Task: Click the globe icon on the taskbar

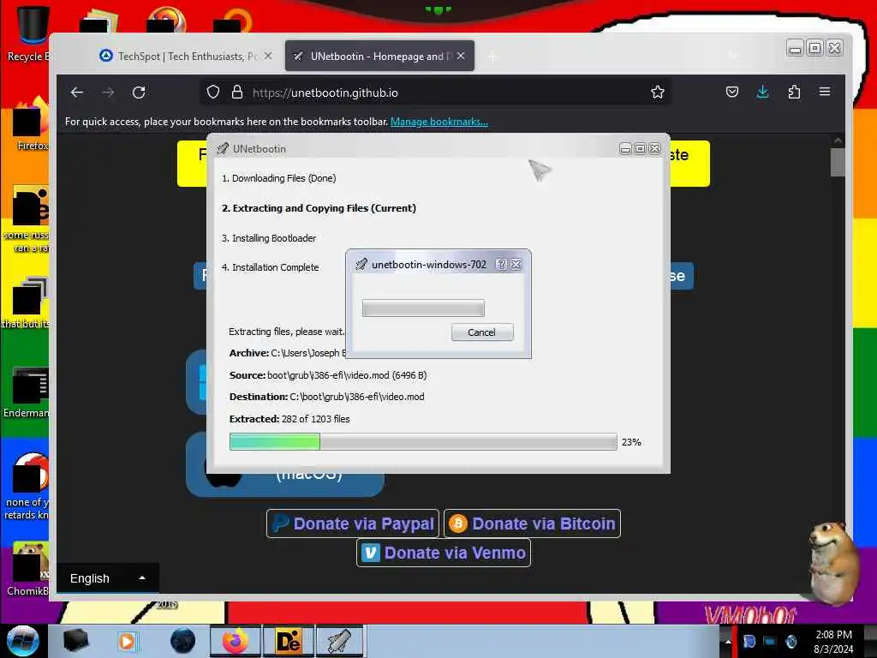Action: [183, 641]
